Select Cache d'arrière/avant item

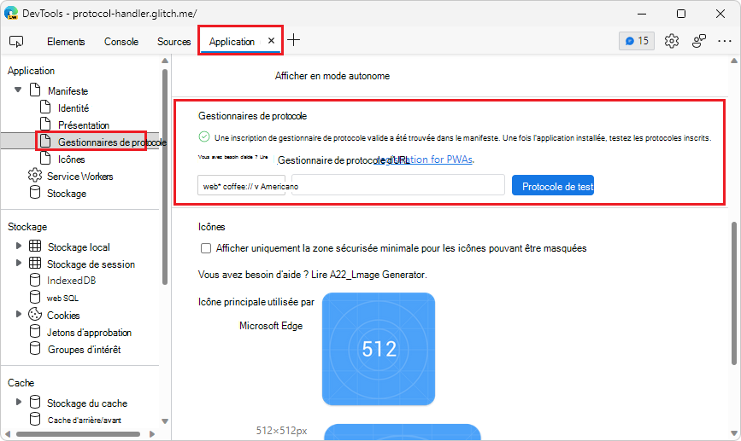pos(84,420)
